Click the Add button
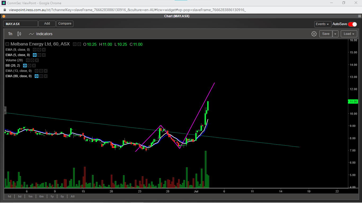The width and height of the screenshot is (362, 203). coord(47,24)
